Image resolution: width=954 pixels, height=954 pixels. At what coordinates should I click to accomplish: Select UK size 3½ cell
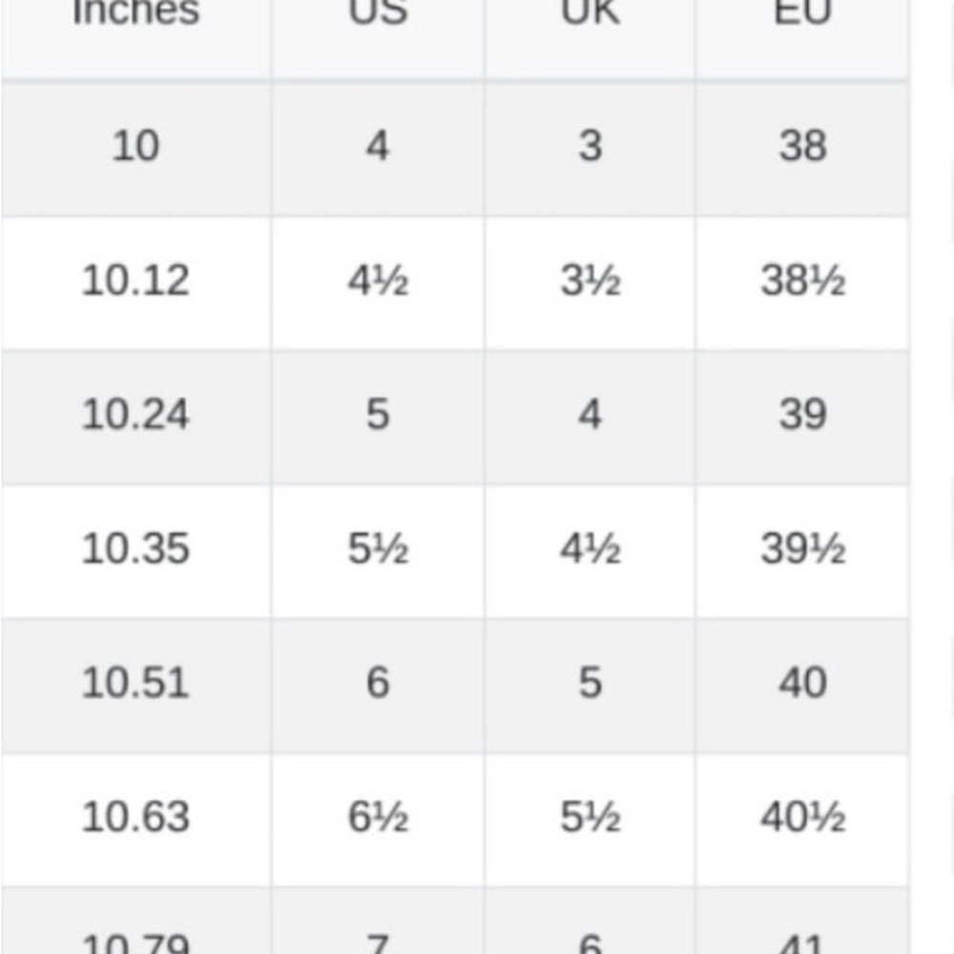(590, 281)
